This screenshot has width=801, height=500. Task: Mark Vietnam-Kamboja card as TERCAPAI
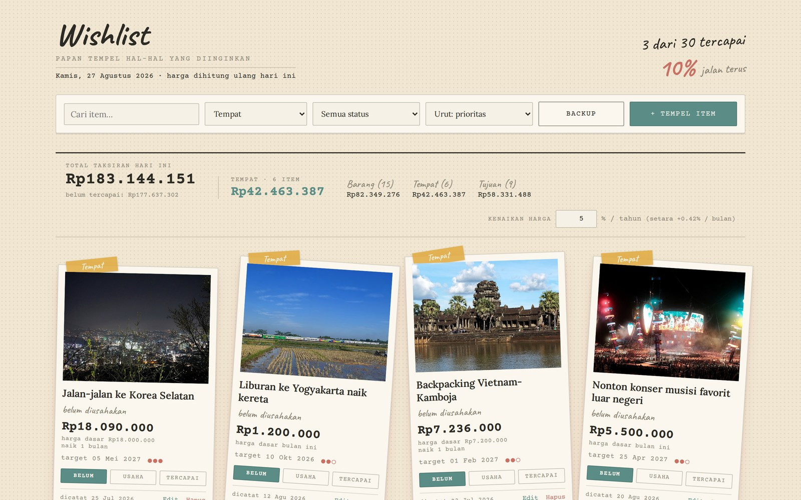tap(541, 475)
